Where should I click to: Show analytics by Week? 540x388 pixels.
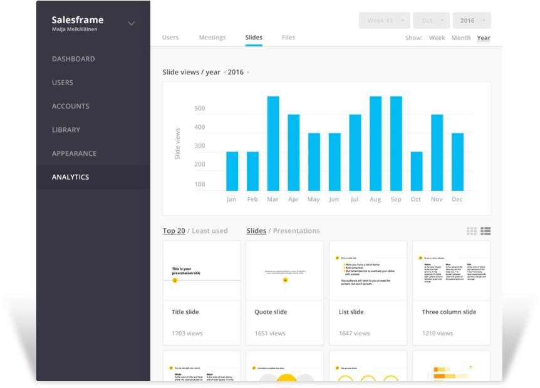click(x=437, y=38)
